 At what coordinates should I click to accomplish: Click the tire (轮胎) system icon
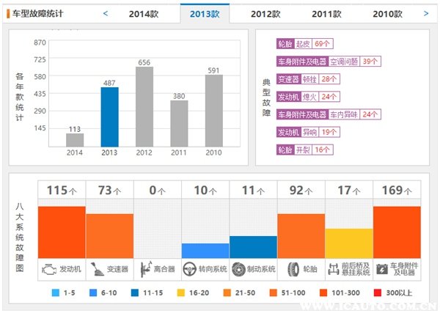pyautogui.click(x=292, y=269)
